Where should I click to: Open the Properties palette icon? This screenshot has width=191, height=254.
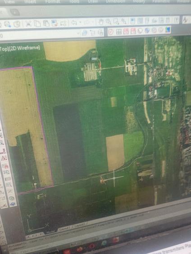(133, 21)
